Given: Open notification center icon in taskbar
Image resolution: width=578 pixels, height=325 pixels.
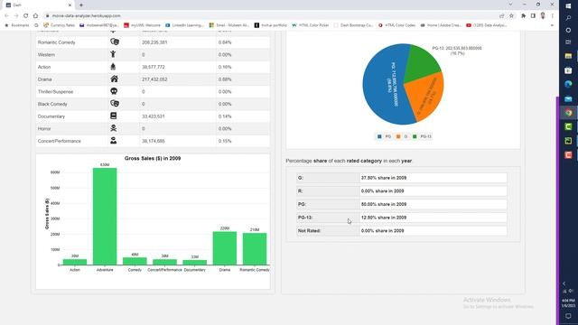Looking at the screenshot, I should click(568, 316).
